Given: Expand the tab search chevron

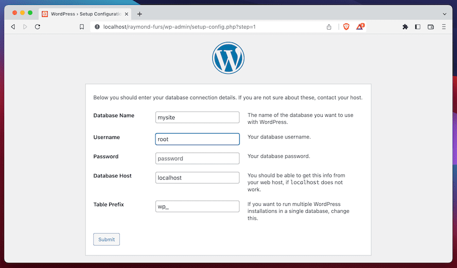Looking at the screenshot, I should click(444, 14).
